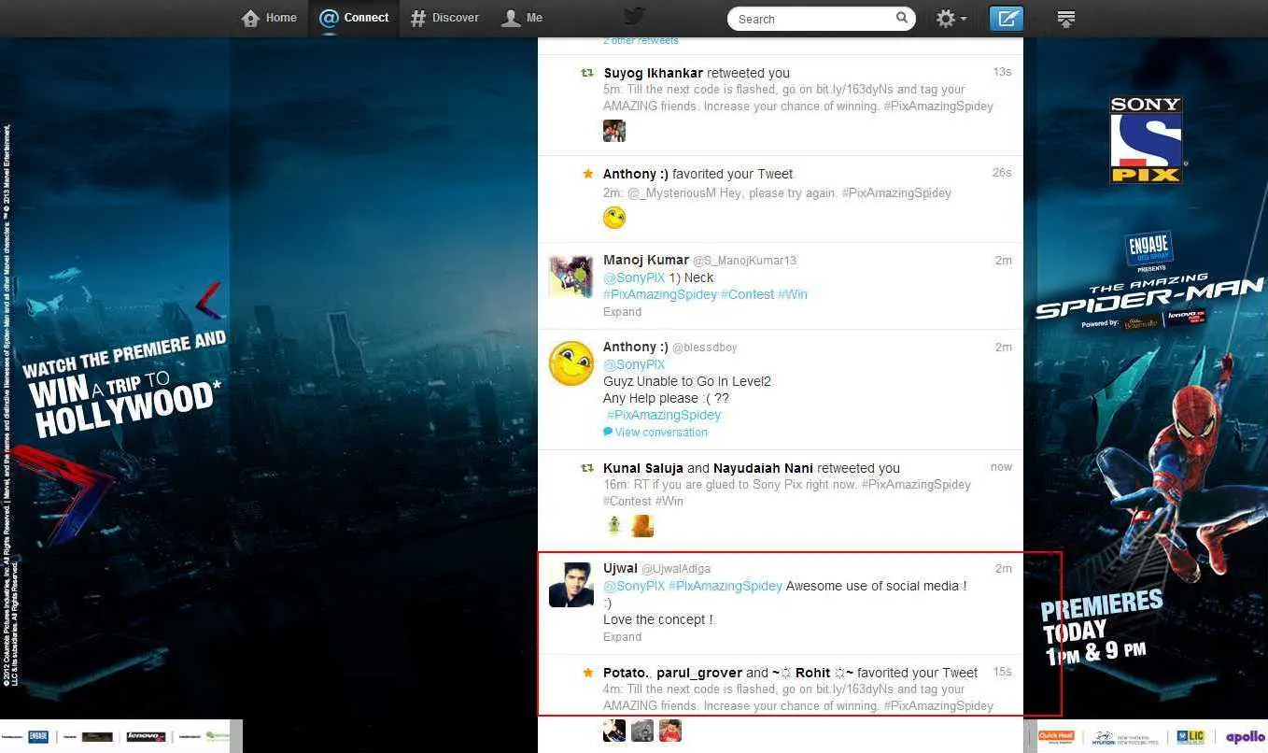Click the Me person silhouette icon
1268x753 pixels.
pyautogui.click(x=511, y=18)
